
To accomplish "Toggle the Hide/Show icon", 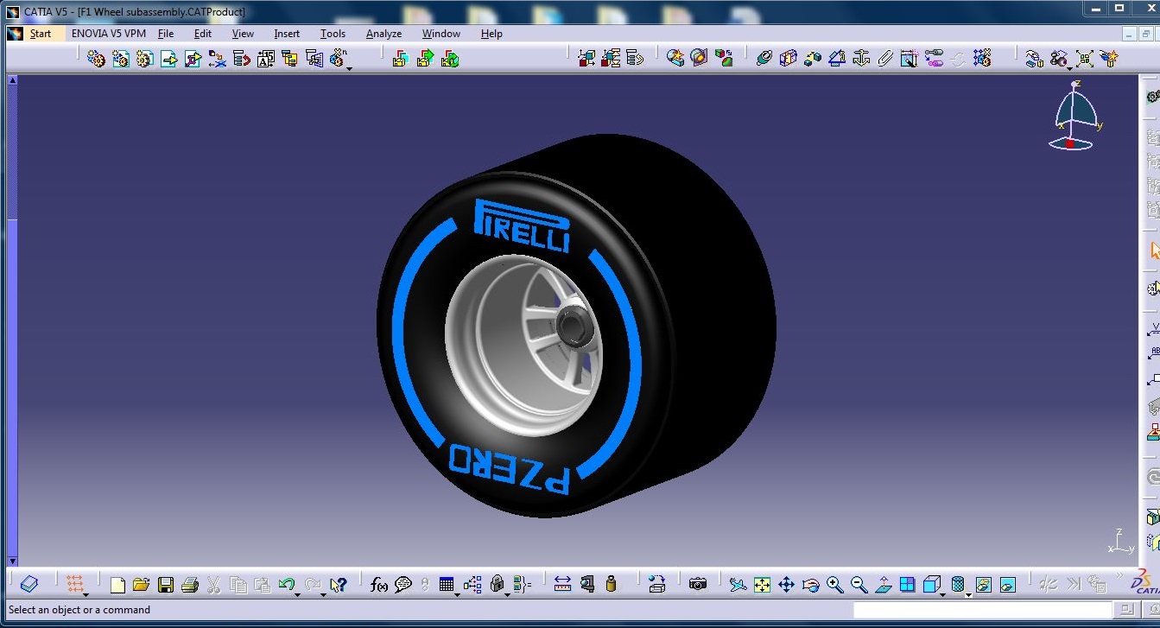I will (x=983, y=585).
